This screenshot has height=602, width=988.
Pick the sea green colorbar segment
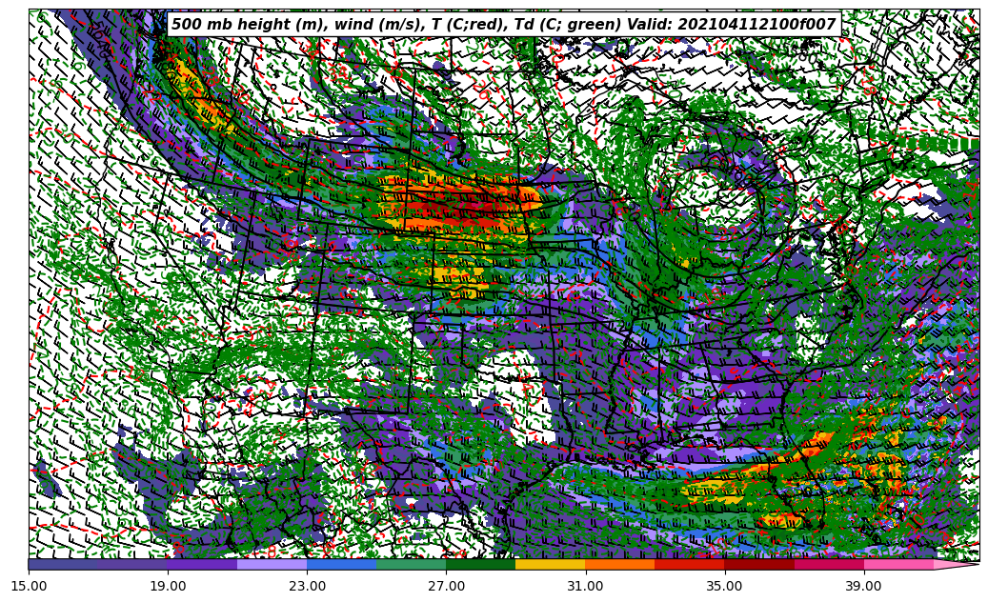(x=411, y=564)
